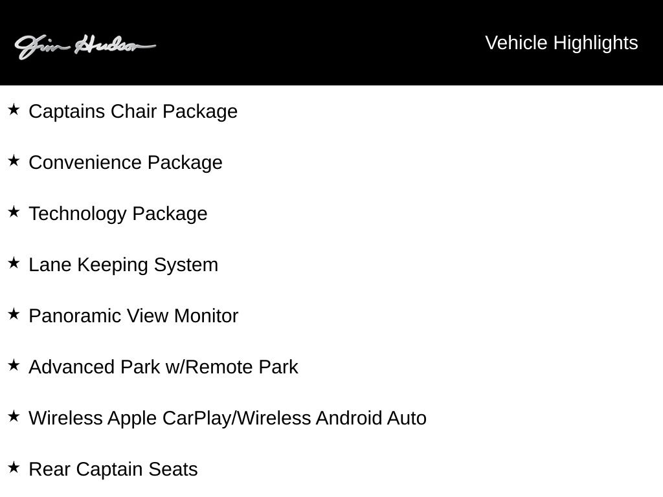Click the Convenience Package highlight
The height and width of the screenshot is (497, 663).
(126, 162)
